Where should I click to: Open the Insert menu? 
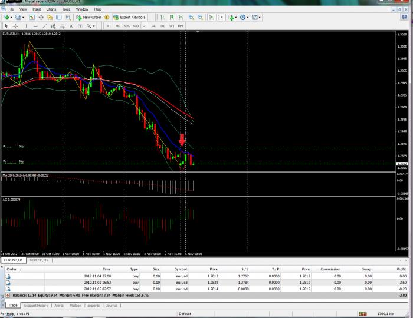click(x=37, y=9)
